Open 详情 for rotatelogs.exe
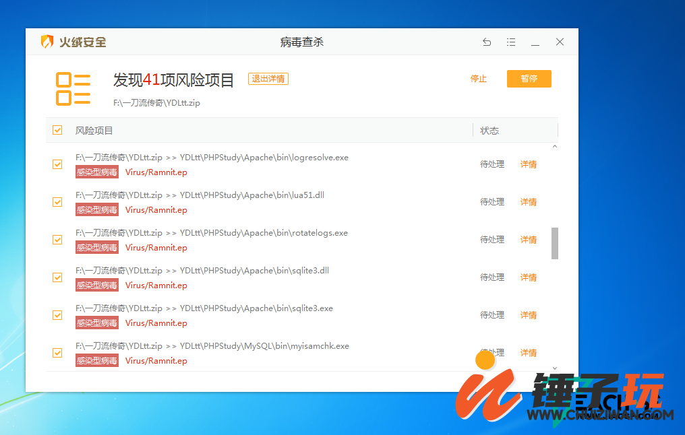 coord(528,240)
